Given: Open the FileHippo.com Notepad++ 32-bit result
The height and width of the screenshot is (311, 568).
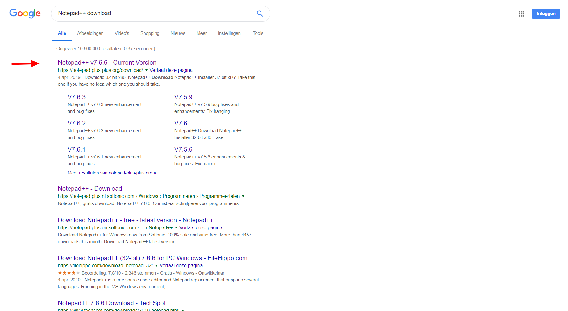Looking at the screenshot, I should pos(152,258).
